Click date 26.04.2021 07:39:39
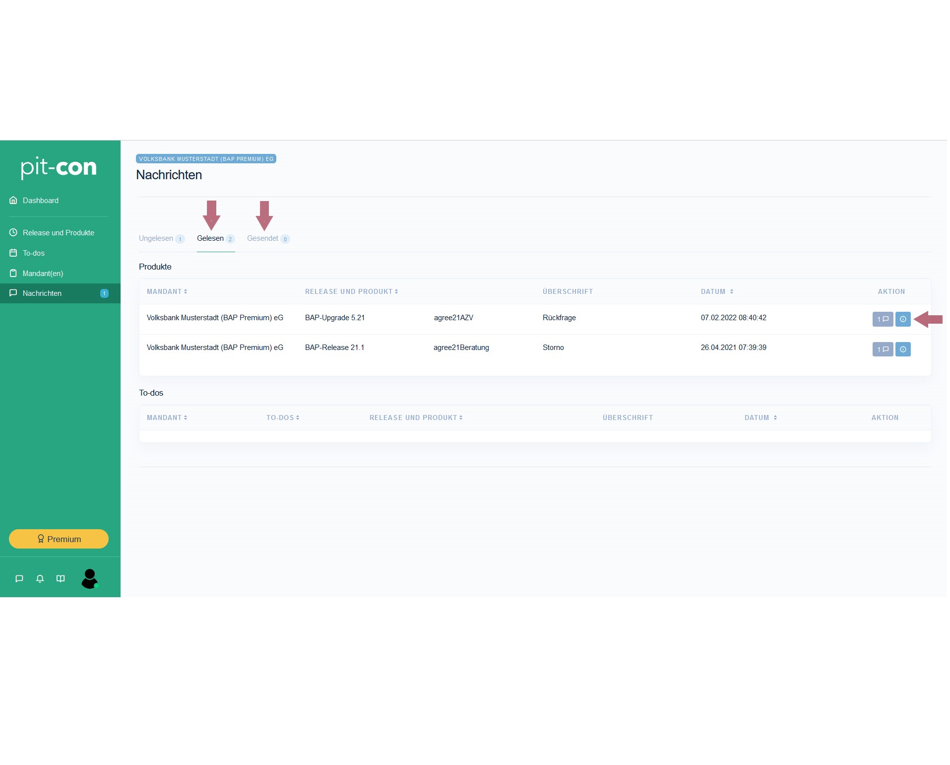This screenshot has height=765, width=950. pyautogui.click(x=734, y=348)
